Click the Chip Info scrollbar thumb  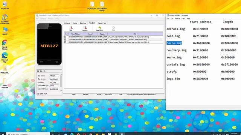(61, 81)
